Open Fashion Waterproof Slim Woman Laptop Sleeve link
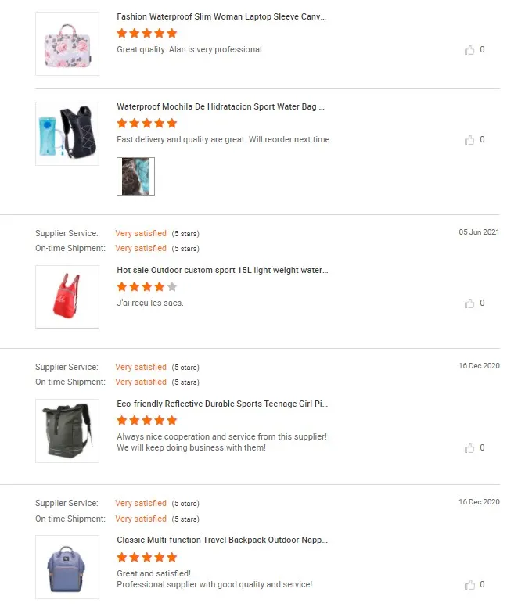507x614 pixels. 221,16
